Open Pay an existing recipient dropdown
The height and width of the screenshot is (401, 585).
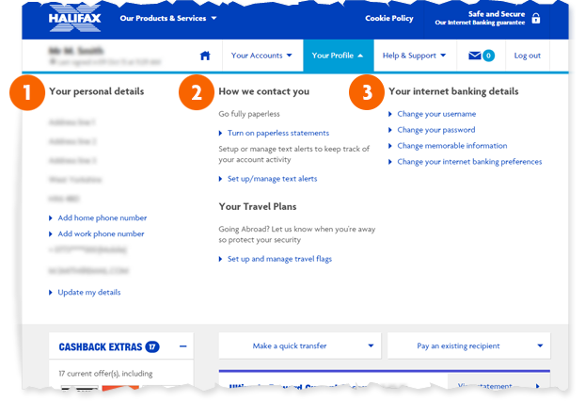coord(468,345)
